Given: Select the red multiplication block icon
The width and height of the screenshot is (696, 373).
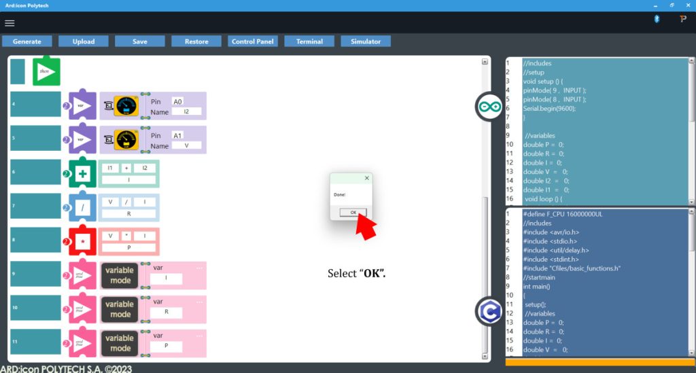Looking at the screenshot, I should point(83,241).
